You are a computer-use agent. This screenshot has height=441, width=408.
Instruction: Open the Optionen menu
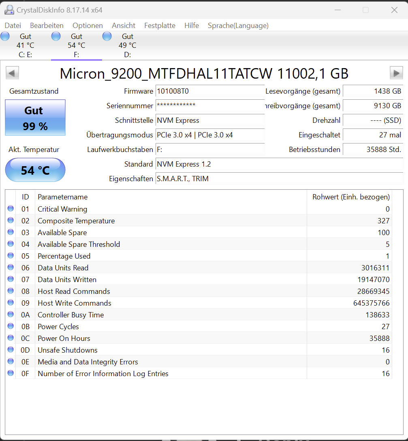click(88, 26)
